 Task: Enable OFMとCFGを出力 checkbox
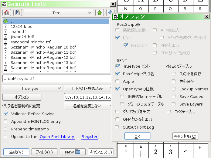tap(117, 119)
